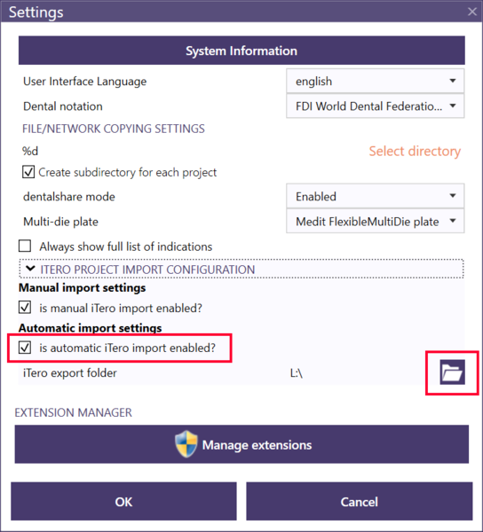Open the Dental notation dropdown

[375, 106]
